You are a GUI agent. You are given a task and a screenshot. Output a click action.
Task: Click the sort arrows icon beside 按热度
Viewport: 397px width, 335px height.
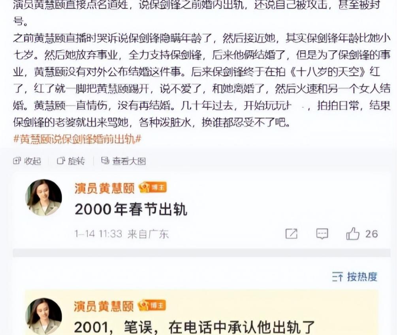tap(338, 277)
